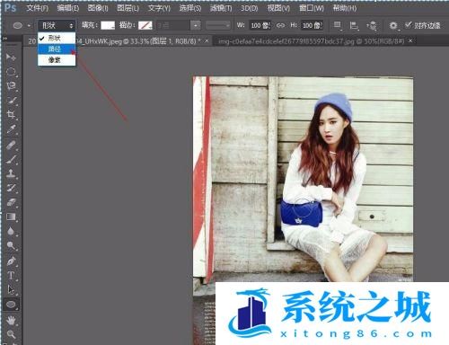
Task: Open the 帮助(H) menu
Action: (345, 8)
